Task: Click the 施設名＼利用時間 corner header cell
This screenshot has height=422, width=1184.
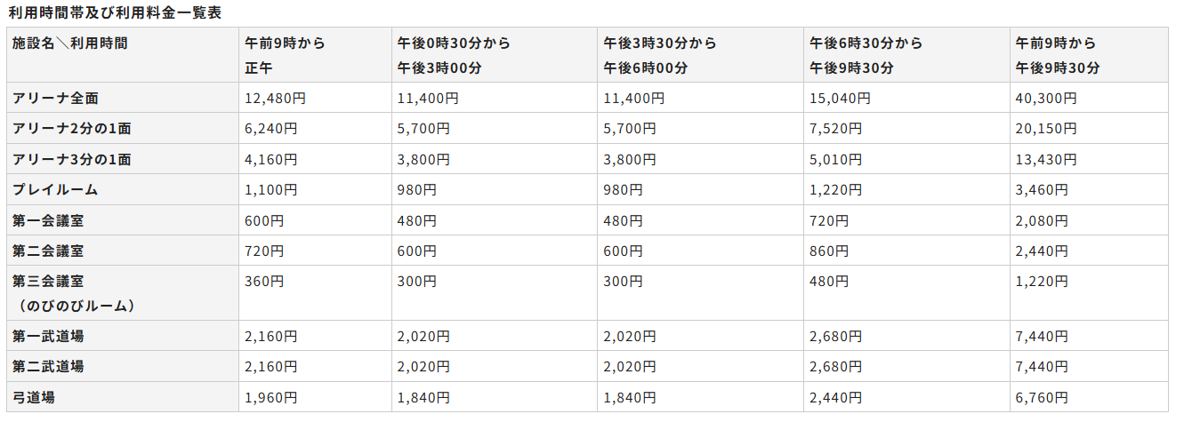Action: coord(70,43)
